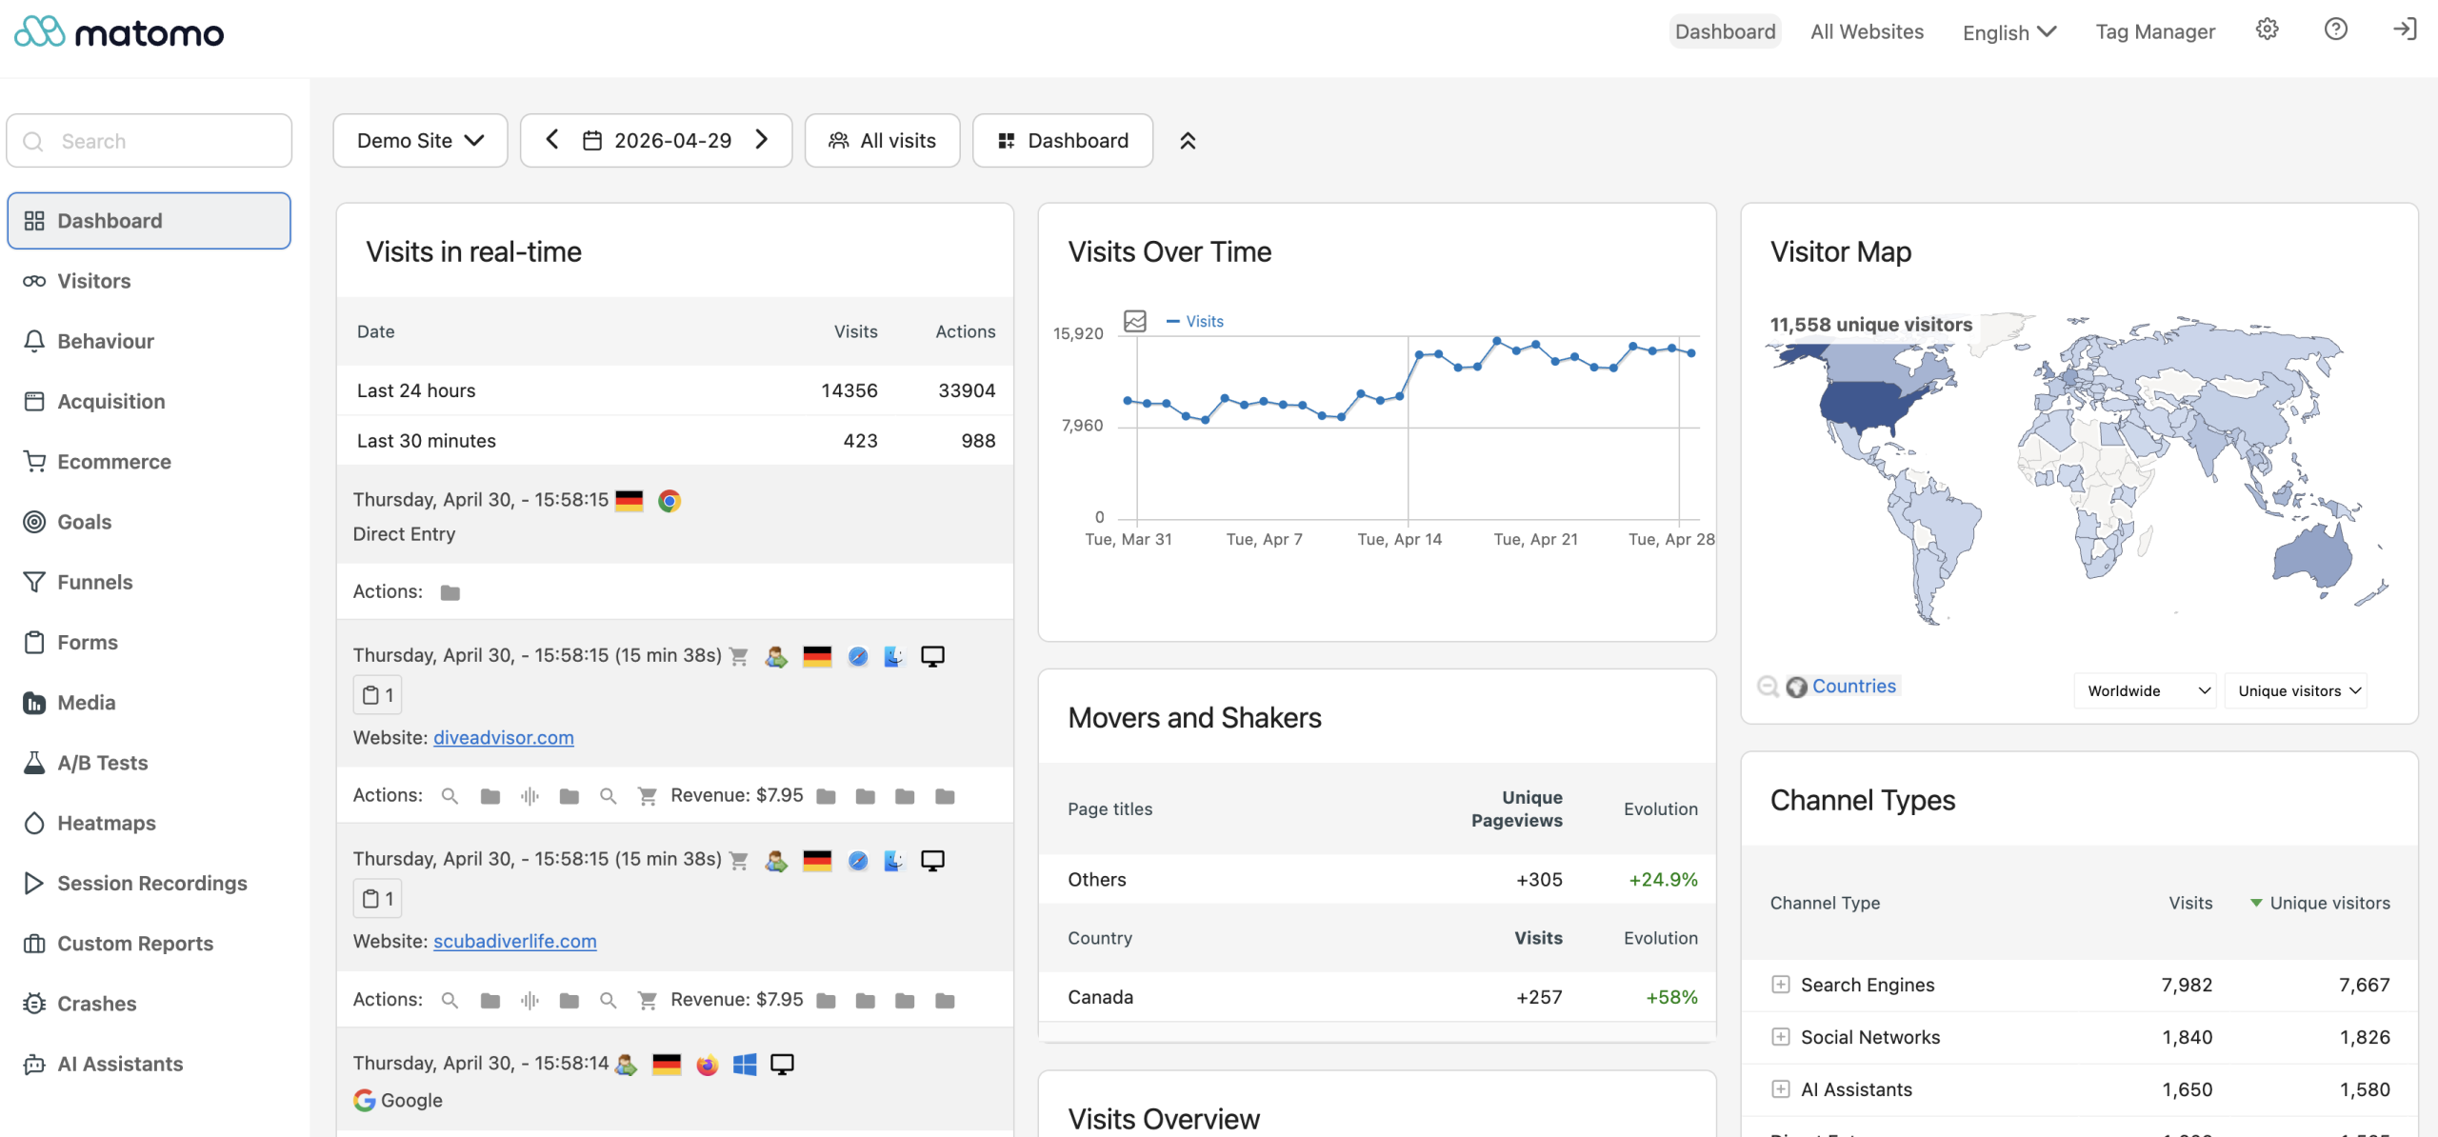Go to previous date with left arrow
This screenshot has width=2438, height=1137.
point(552,140)
